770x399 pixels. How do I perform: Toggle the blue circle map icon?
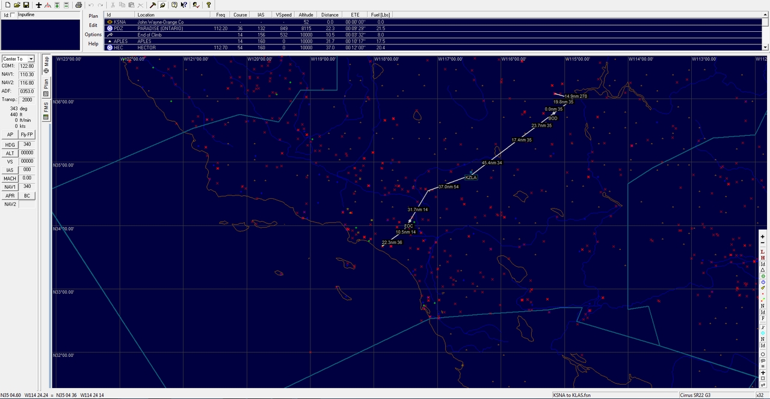[763, 282]
